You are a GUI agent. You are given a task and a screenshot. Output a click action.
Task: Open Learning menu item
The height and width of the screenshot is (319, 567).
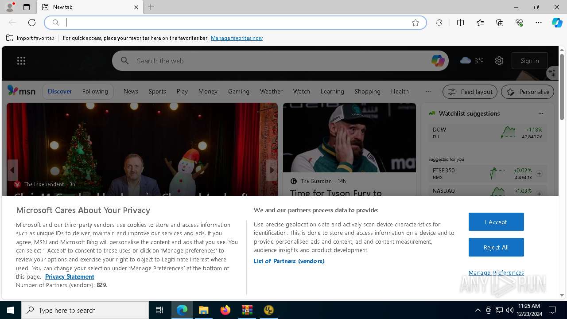tap(332, 91)
